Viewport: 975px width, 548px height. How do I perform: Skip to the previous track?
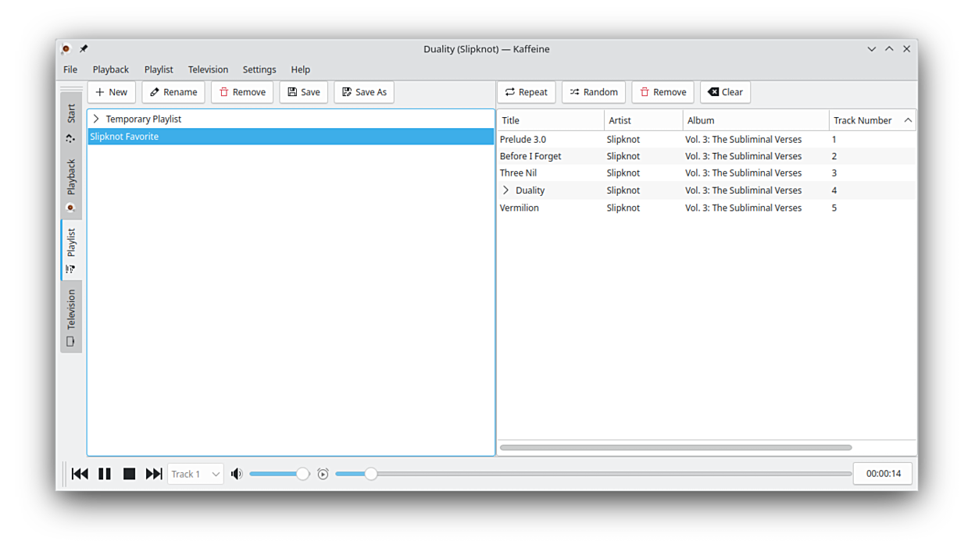(80, 474)
